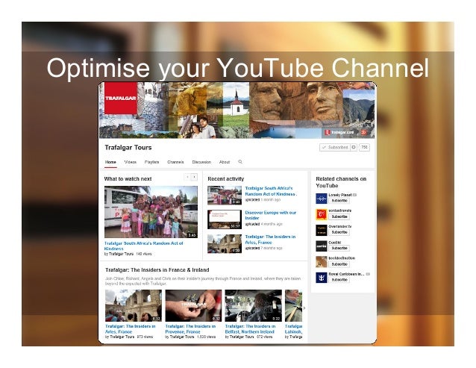The image size is (476, 368).
Task: Expand playlist row with right chevron
Action: pos(304,308)
